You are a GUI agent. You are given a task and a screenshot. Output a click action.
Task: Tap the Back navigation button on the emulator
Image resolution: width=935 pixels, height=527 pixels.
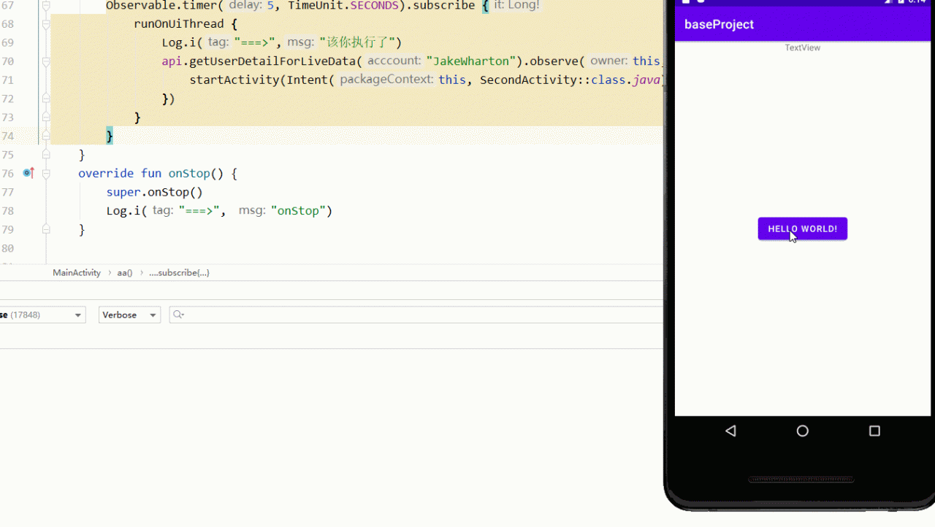click(730, 431)
